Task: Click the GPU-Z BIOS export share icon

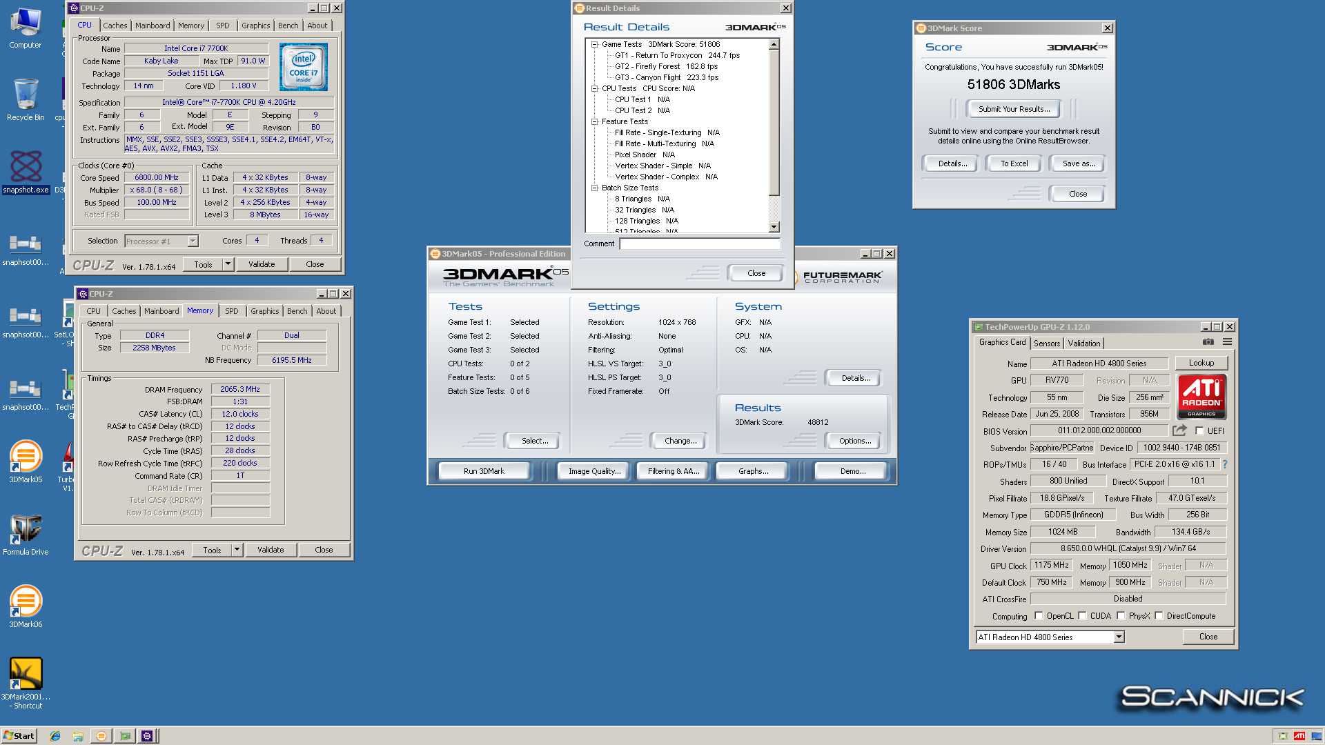Action: [1180, 430]
